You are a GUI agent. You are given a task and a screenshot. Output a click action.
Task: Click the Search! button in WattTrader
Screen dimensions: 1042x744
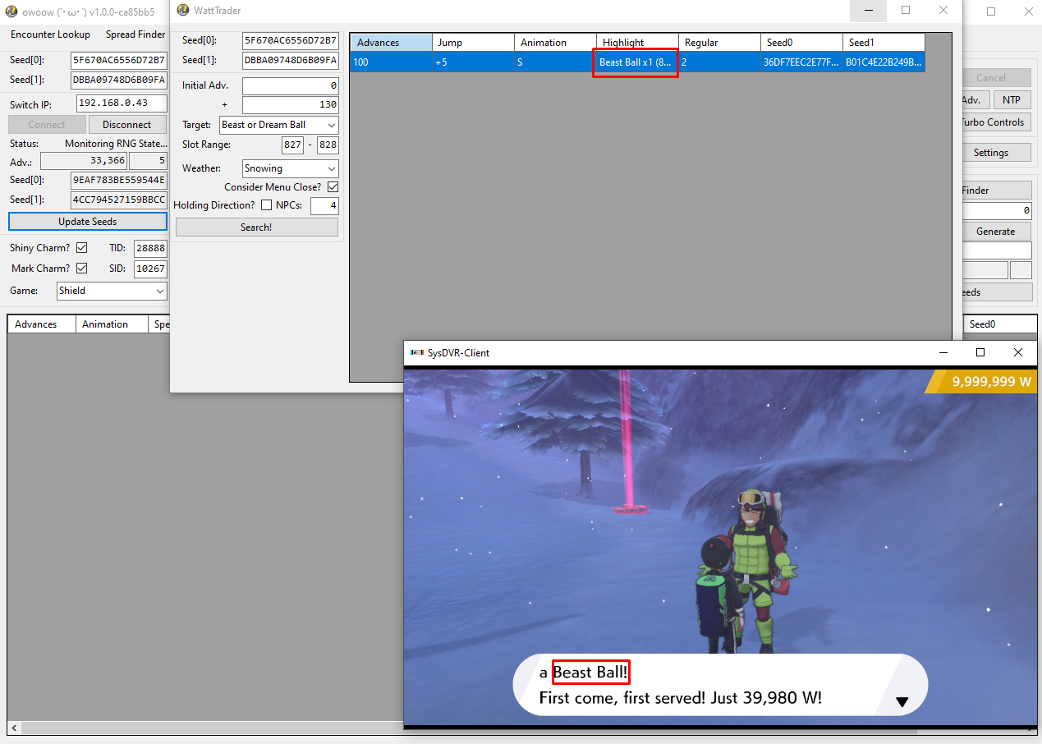[x=256, y=227]
